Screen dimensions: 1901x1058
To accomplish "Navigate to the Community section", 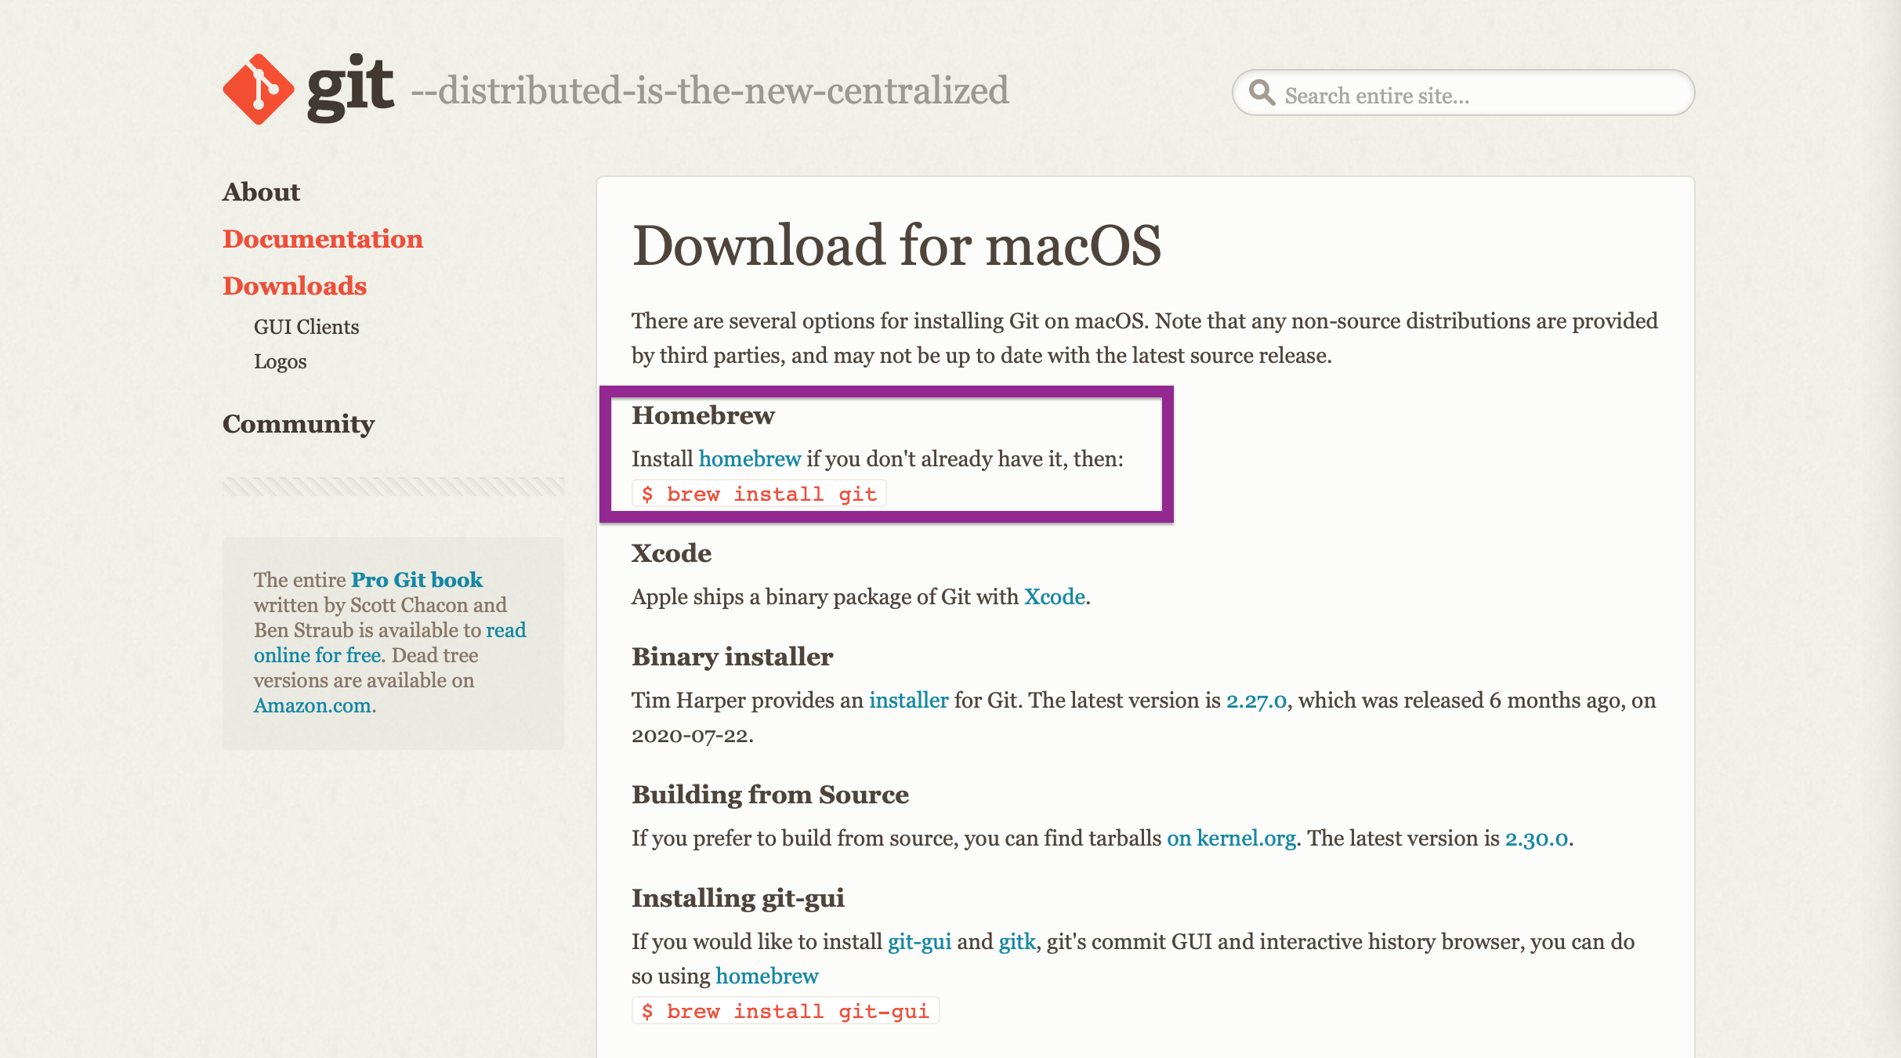I will (x=298, y=424).
